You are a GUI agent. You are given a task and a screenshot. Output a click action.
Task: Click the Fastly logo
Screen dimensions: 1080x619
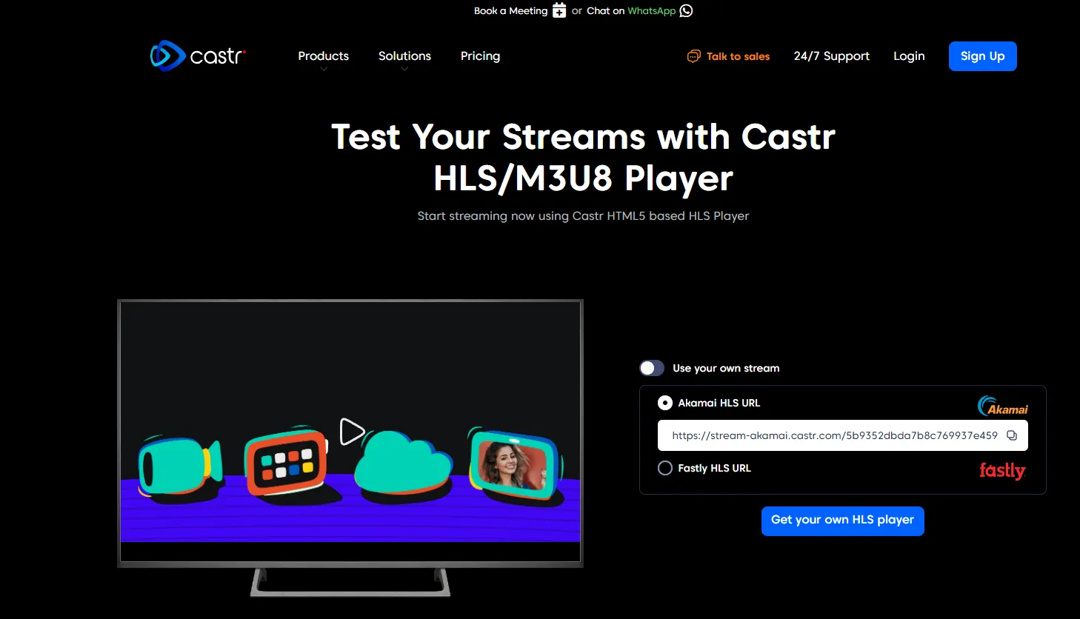pos(1002,470)
